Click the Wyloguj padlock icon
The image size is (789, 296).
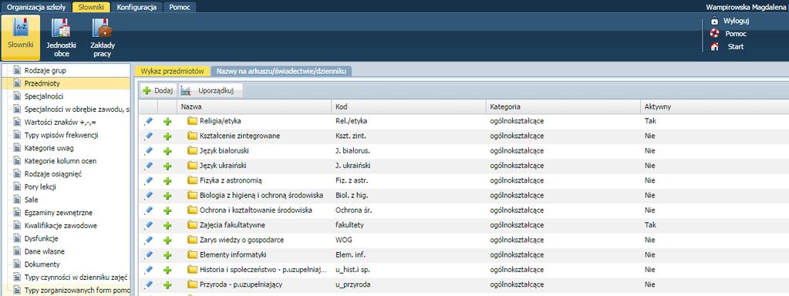[x=714, y=21]
